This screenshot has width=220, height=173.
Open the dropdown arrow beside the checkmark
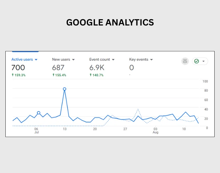point(203,61)
